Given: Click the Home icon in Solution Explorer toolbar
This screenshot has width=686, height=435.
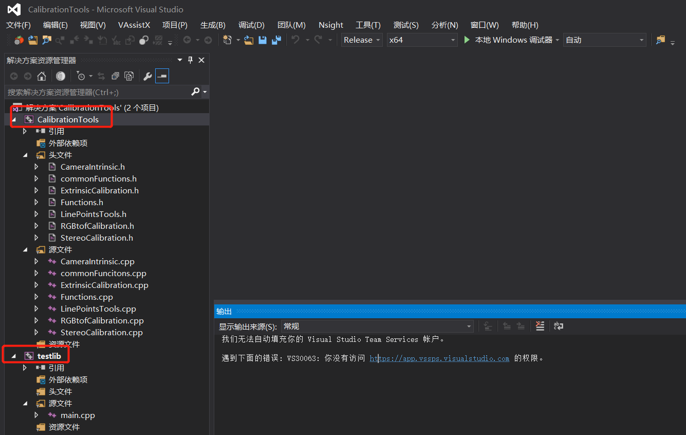Looking at the screenshot, I should 42,76.
